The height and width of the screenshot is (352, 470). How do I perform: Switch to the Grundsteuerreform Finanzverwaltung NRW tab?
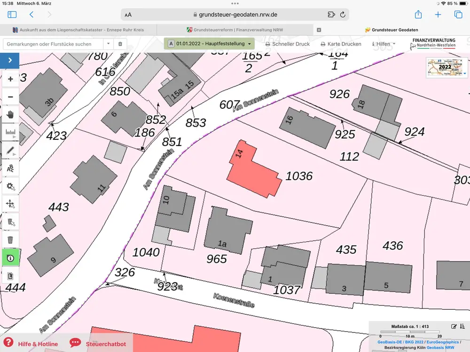point(235,30)
